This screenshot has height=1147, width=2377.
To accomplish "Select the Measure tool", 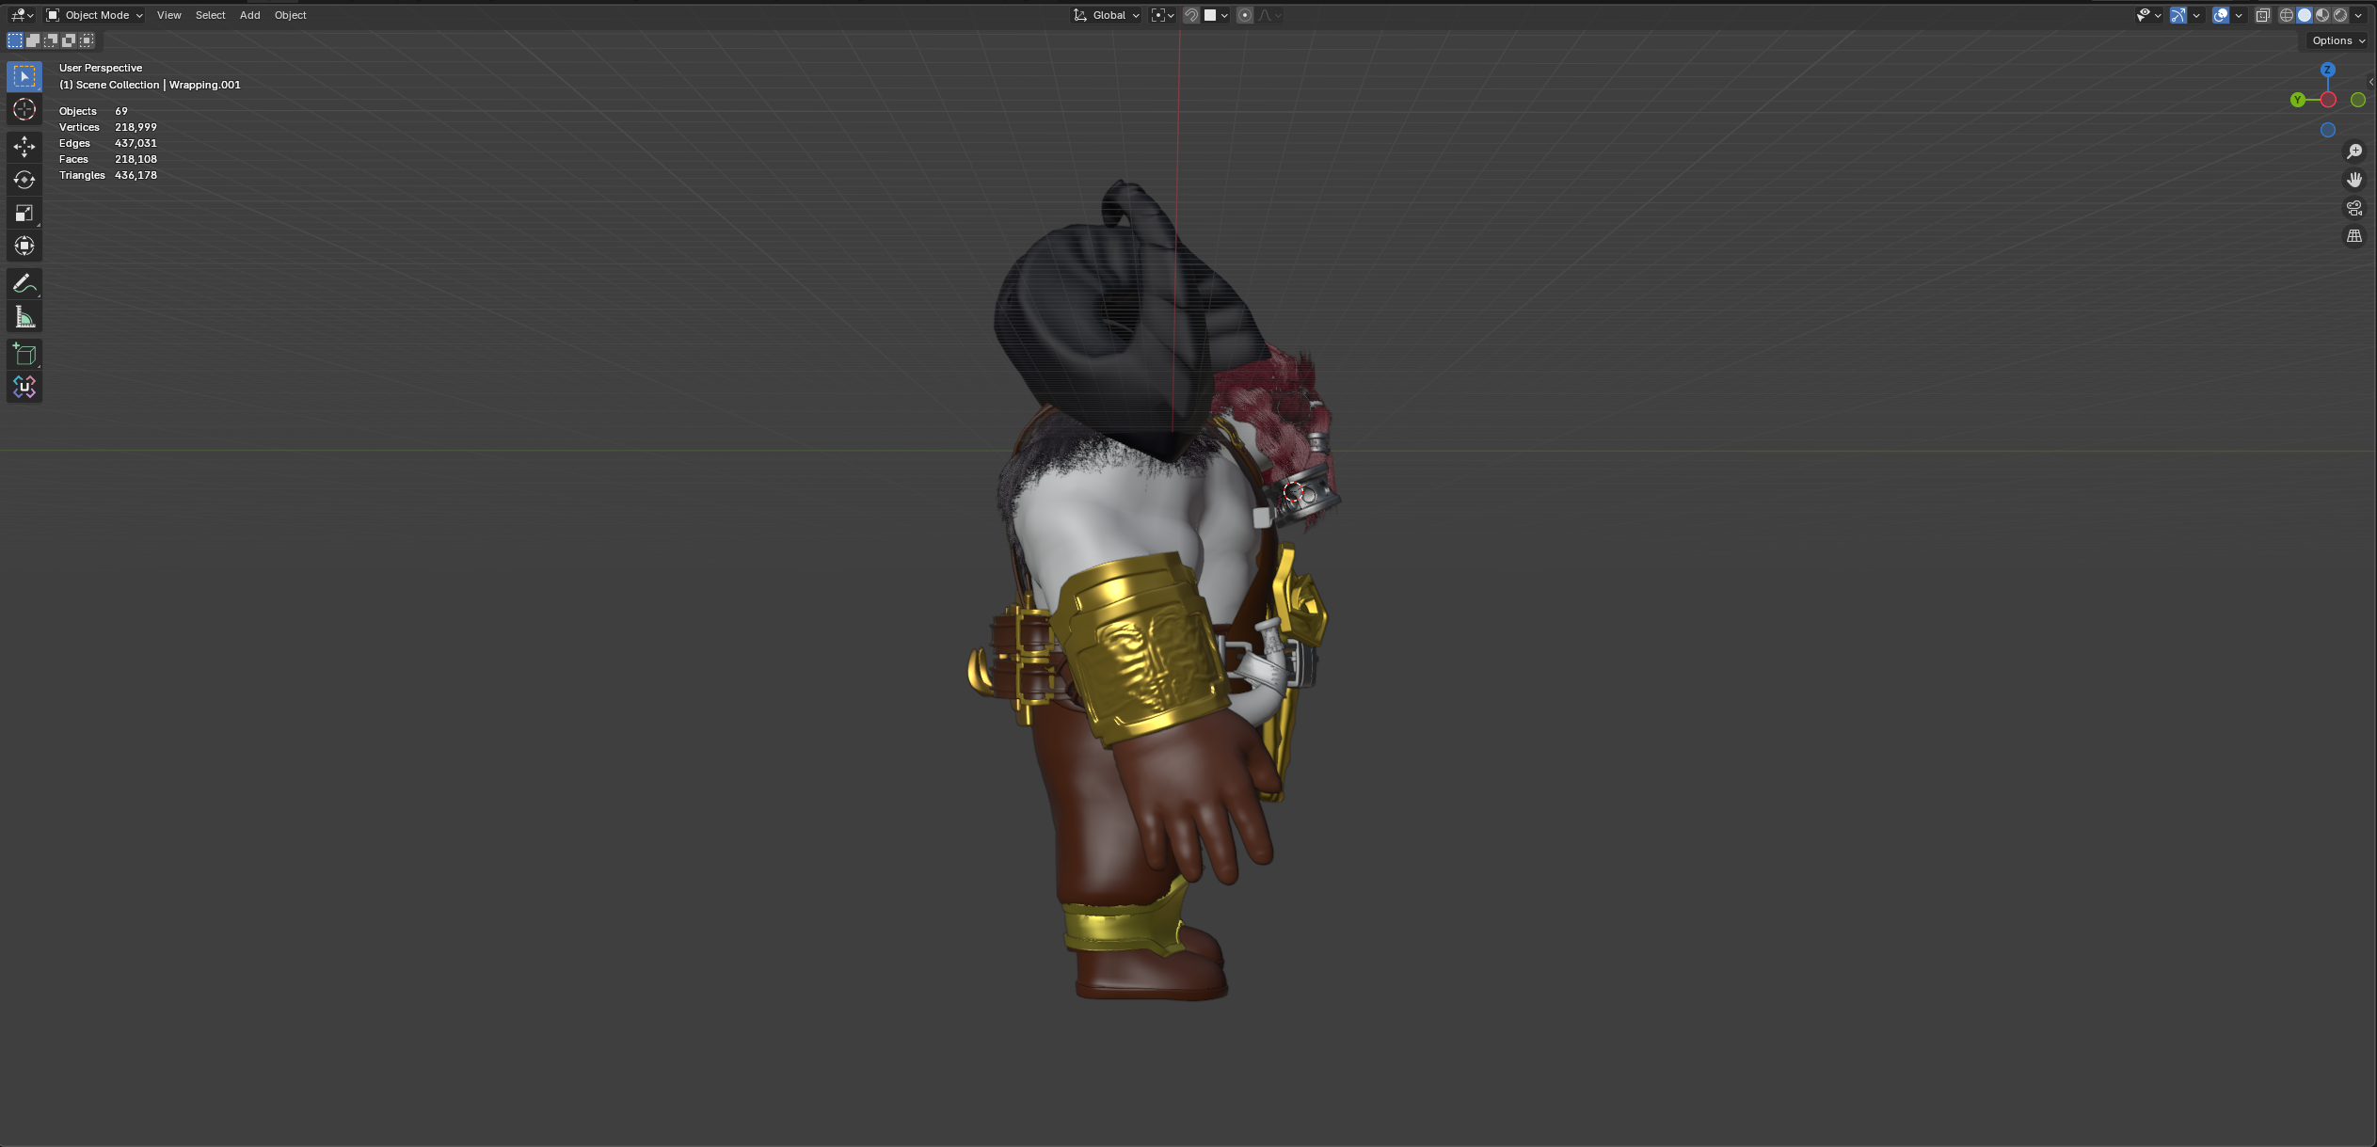I will 24,317.
